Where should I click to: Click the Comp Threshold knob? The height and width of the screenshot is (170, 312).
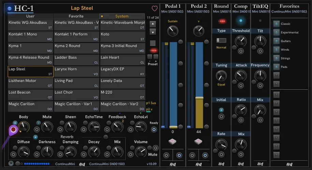click(241, 41)
